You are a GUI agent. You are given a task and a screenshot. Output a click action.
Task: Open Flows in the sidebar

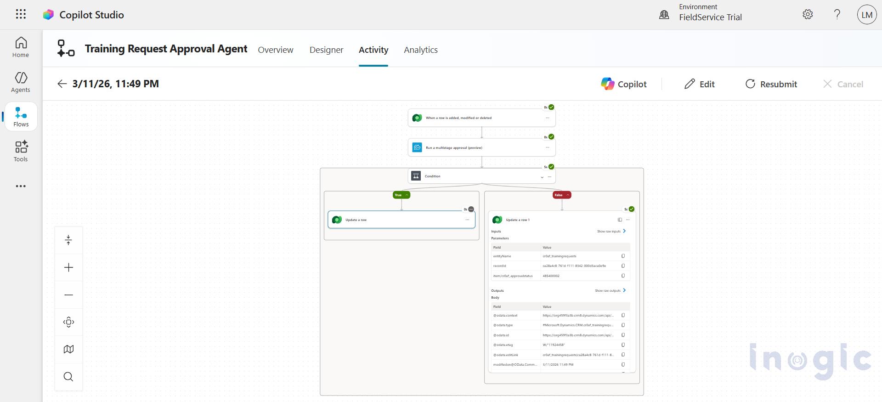21,117
